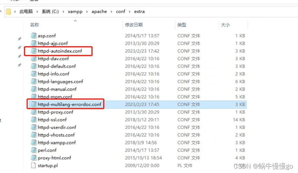Click the httpd-ajp.conf file icon

point(33,43)
